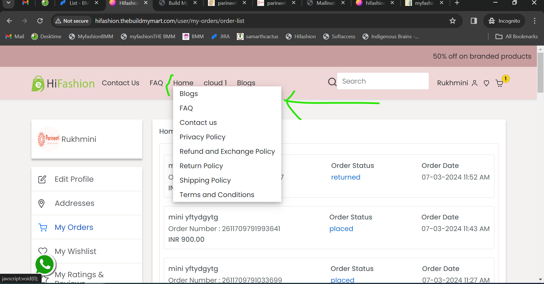Open My Orders in the sidebar
The width and height of the screenshot is (544, 284).
[x=87, y=227]
